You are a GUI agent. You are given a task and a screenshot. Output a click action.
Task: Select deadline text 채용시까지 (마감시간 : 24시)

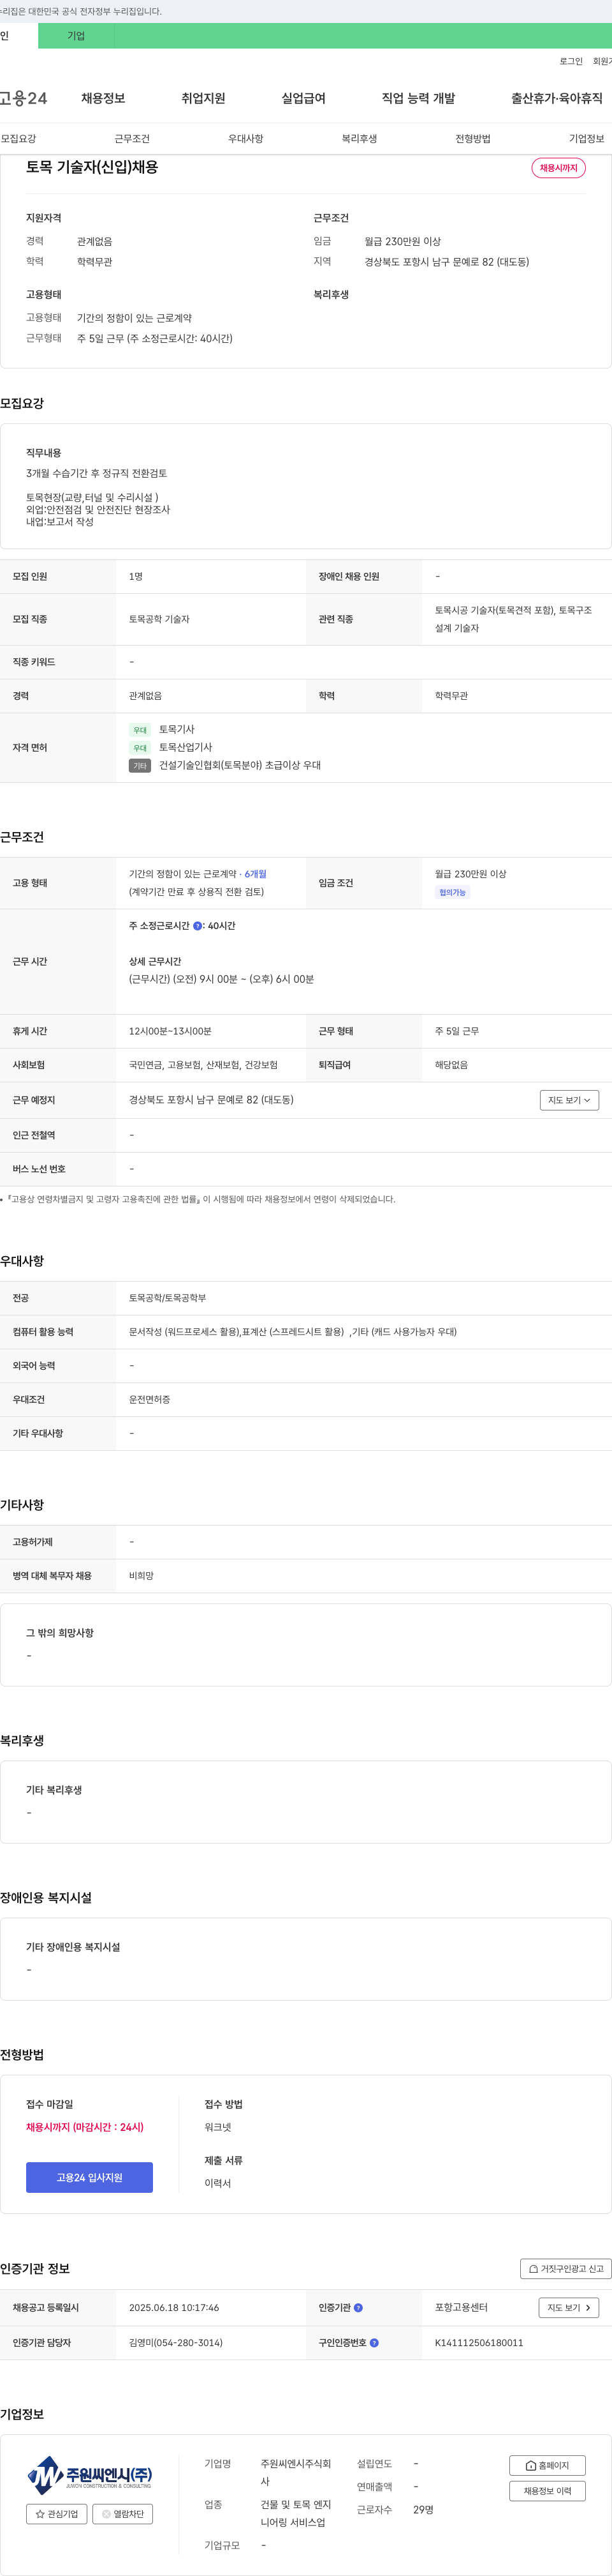[x=85, y=2127]
